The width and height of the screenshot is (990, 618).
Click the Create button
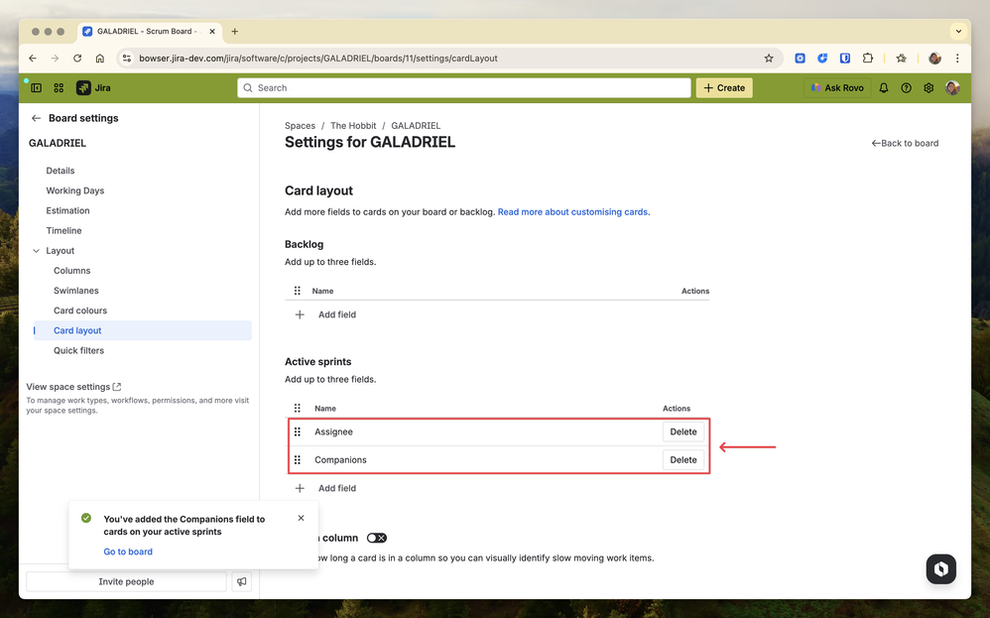click(x=724, y=87)
